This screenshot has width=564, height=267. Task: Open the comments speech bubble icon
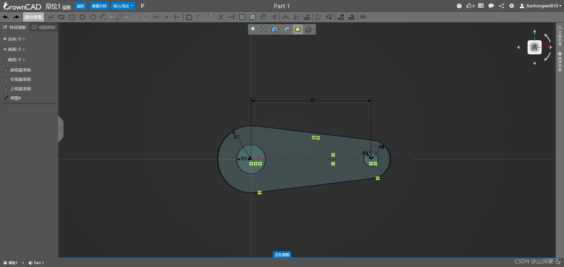(x=491, y=6)
